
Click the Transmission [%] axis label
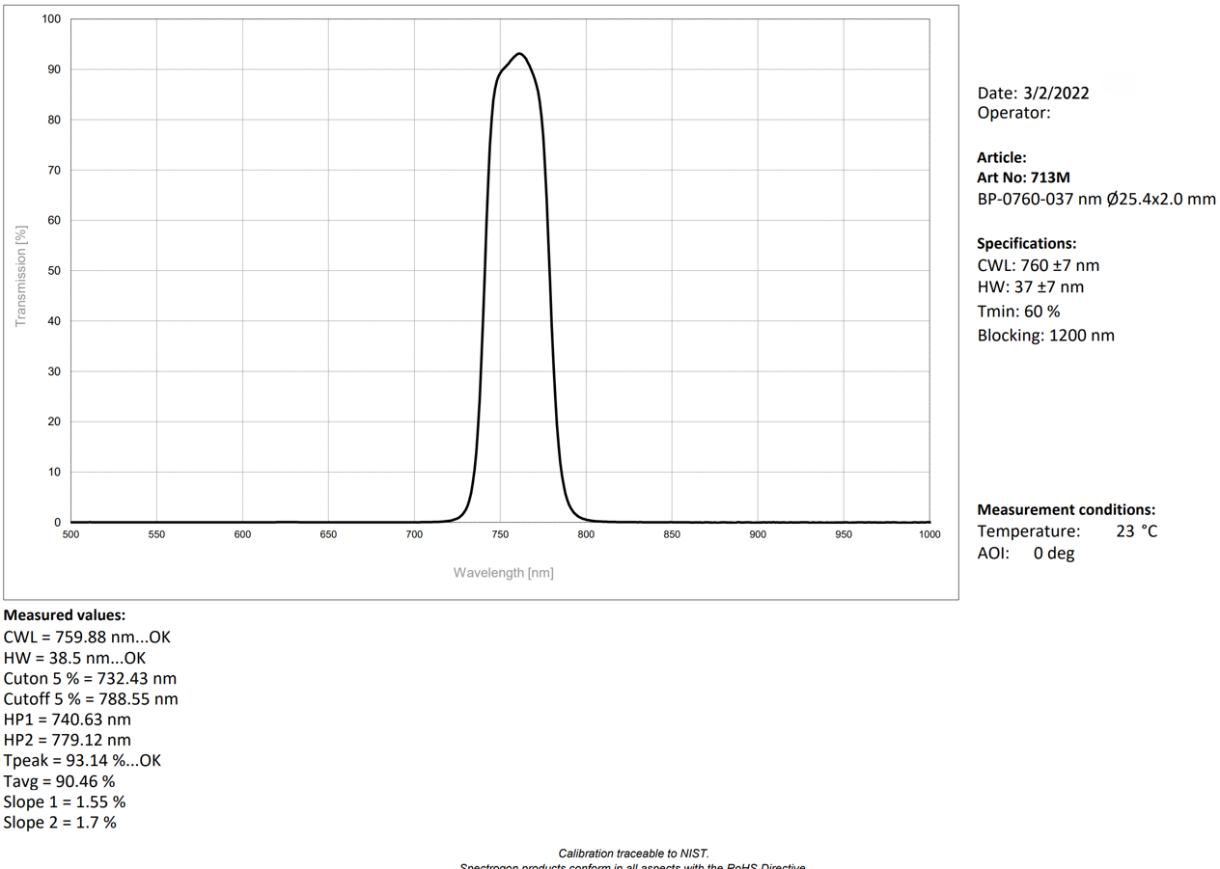[21, 276]
